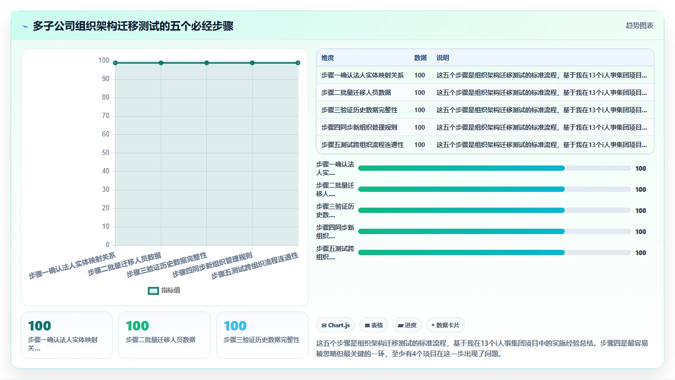Viewport: 675px width, 380px height.
Task: Click the last data point on the line chart
Action: click(298, 63)
